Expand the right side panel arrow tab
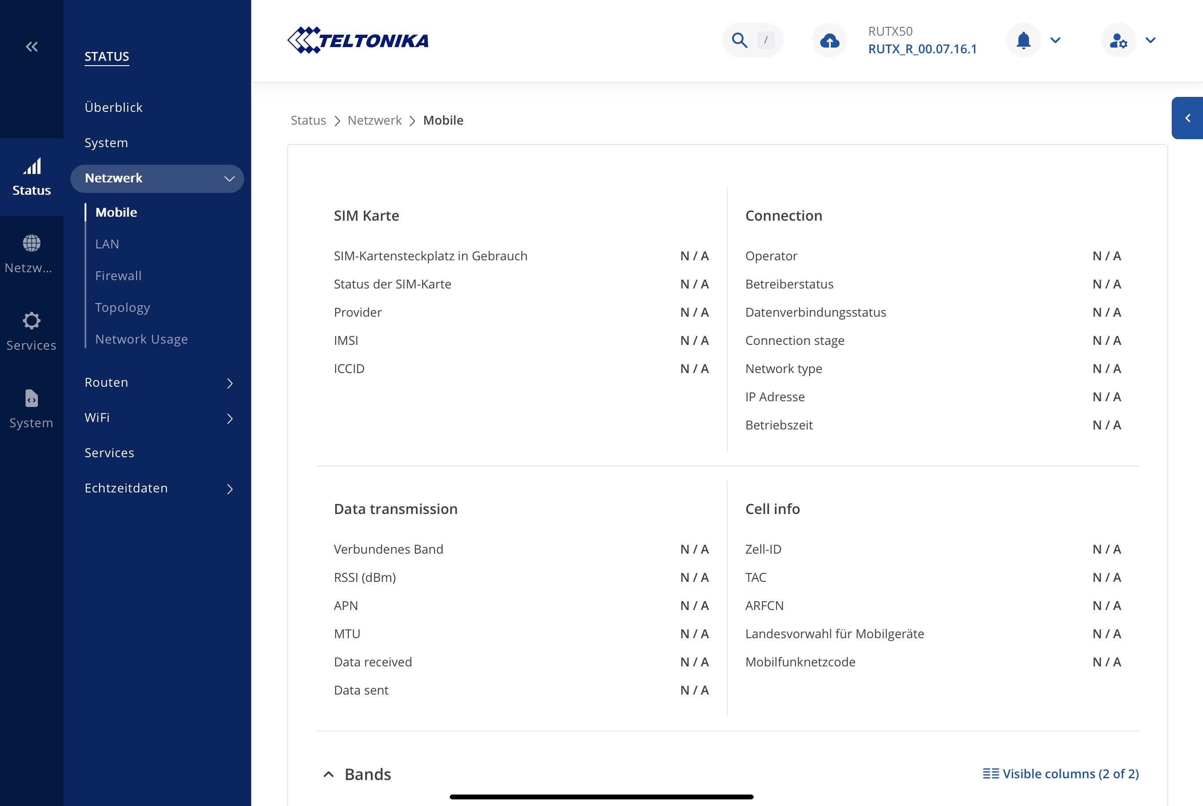 [x=1187, y=118]
